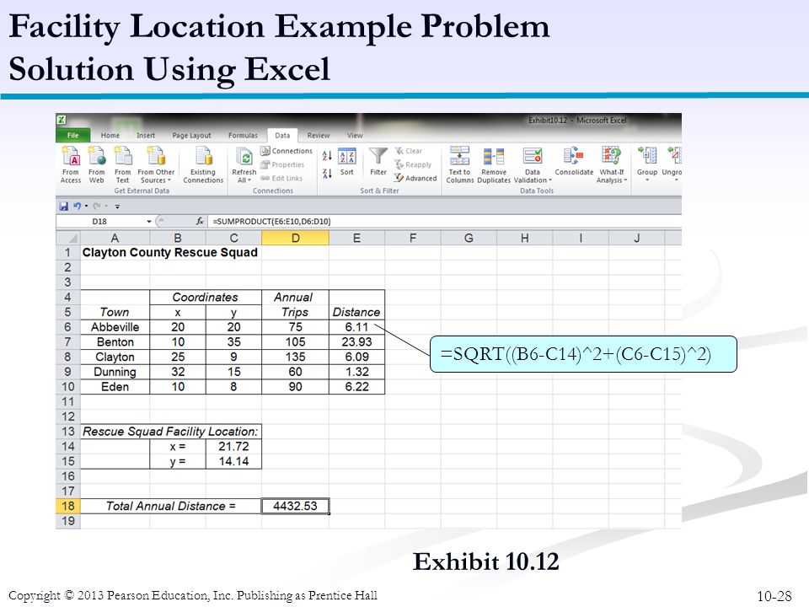Select facility x value 21.72
809x607 pixels.
(233, 447)
